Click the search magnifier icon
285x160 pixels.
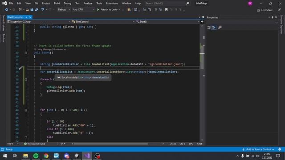click(x=188, y=3)
